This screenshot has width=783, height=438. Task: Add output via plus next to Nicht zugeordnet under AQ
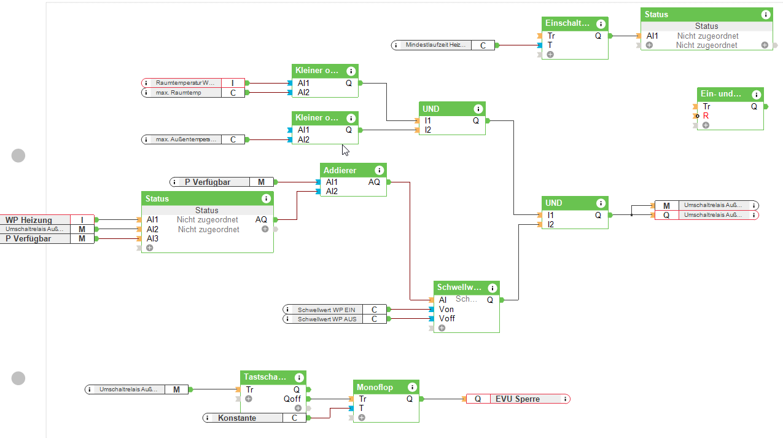(x=265, y=229)
